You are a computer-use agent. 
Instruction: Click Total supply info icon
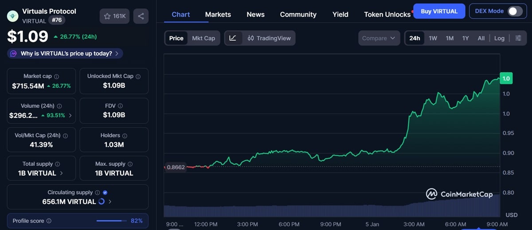(x=57, y=164)
